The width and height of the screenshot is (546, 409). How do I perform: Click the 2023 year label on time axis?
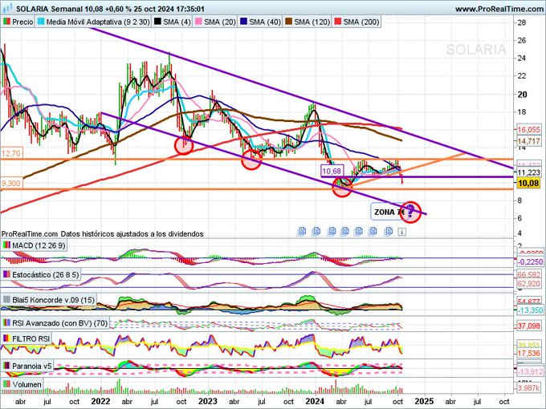207,401
